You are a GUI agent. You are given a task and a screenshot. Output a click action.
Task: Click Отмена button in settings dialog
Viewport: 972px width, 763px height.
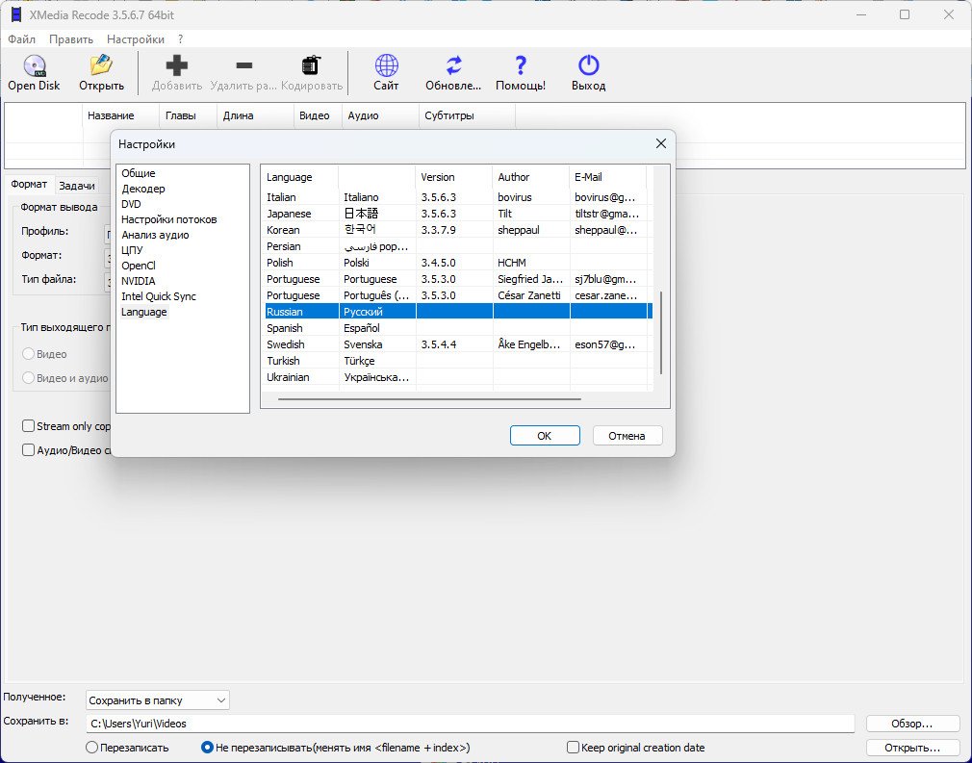click(627, 436)
